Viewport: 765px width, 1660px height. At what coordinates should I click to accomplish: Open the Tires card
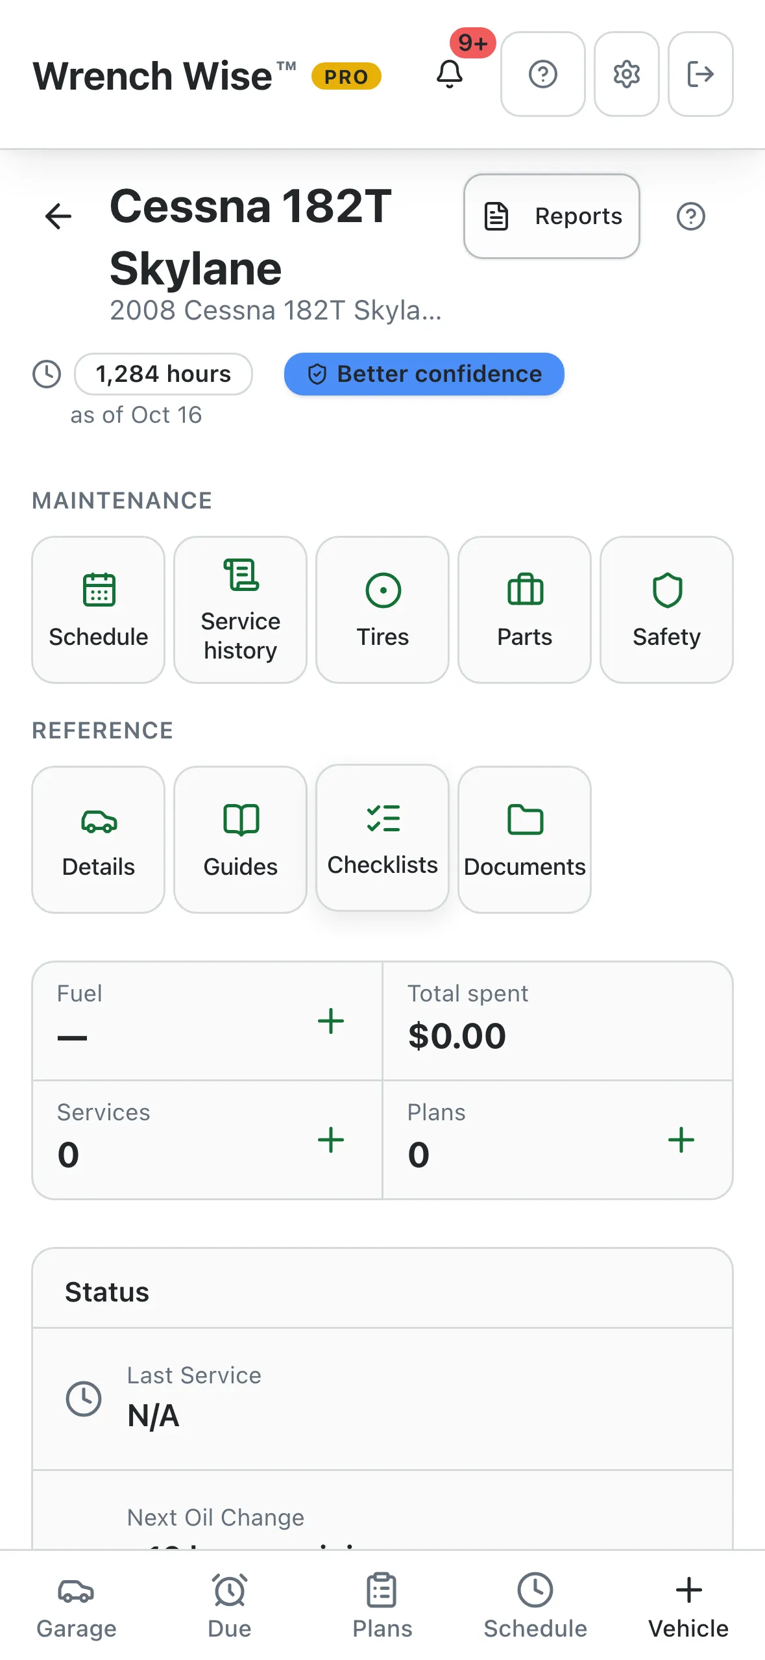(x=383, y=610)
